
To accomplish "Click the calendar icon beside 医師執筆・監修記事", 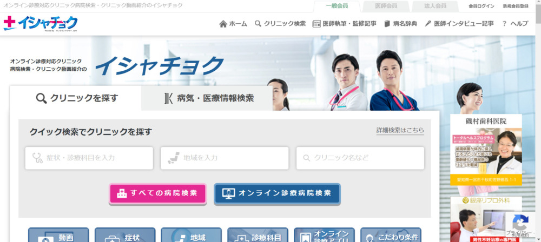I will coord(316,24).
